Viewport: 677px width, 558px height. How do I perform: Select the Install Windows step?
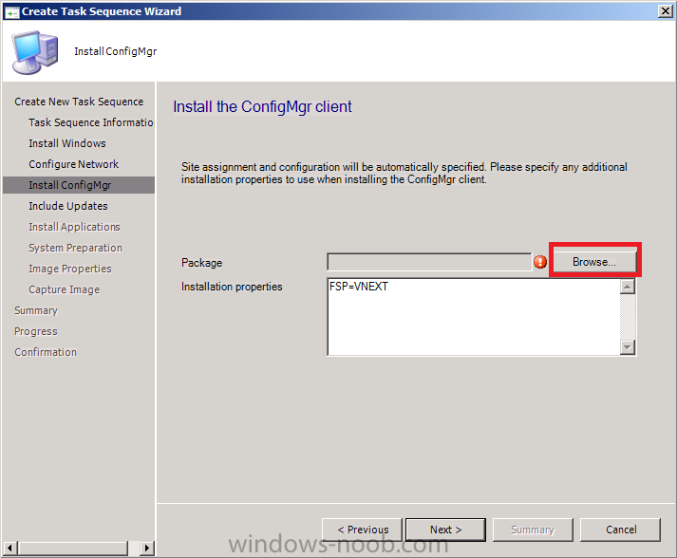coord(66,143)
